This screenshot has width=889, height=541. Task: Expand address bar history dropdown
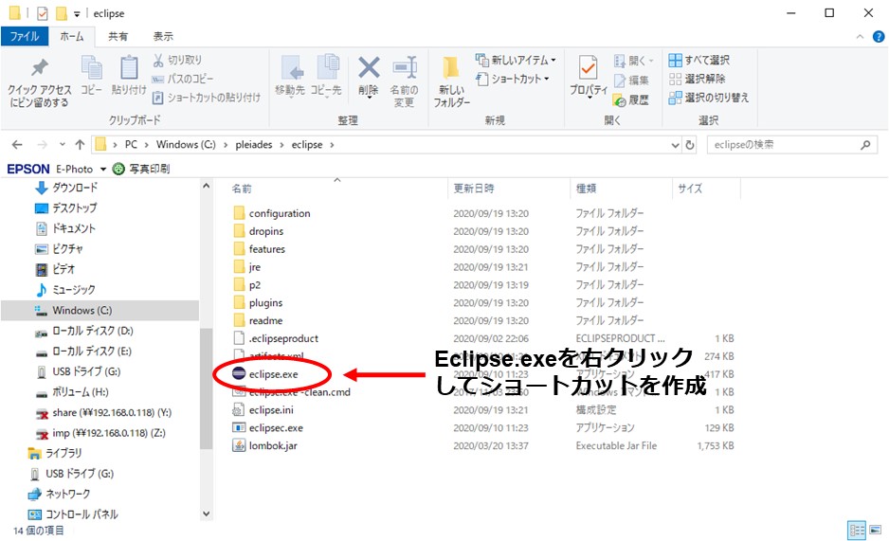pyautogui.click(x=675, y=145)
